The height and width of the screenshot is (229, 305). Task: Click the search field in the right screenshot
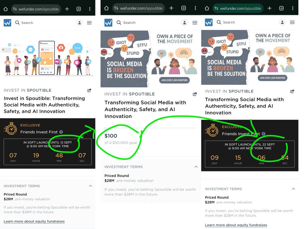[x=226, y=22]
